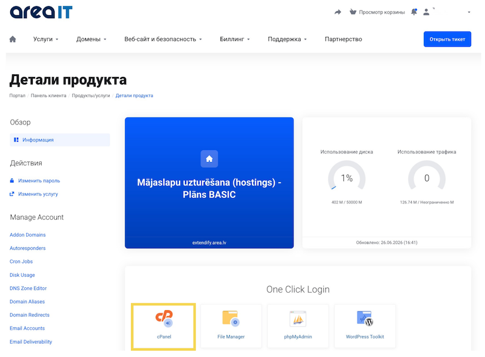Screen dimensions: 485x357
Task: Expand the Биллинг dropdown menu
Action: coord(235,39)
